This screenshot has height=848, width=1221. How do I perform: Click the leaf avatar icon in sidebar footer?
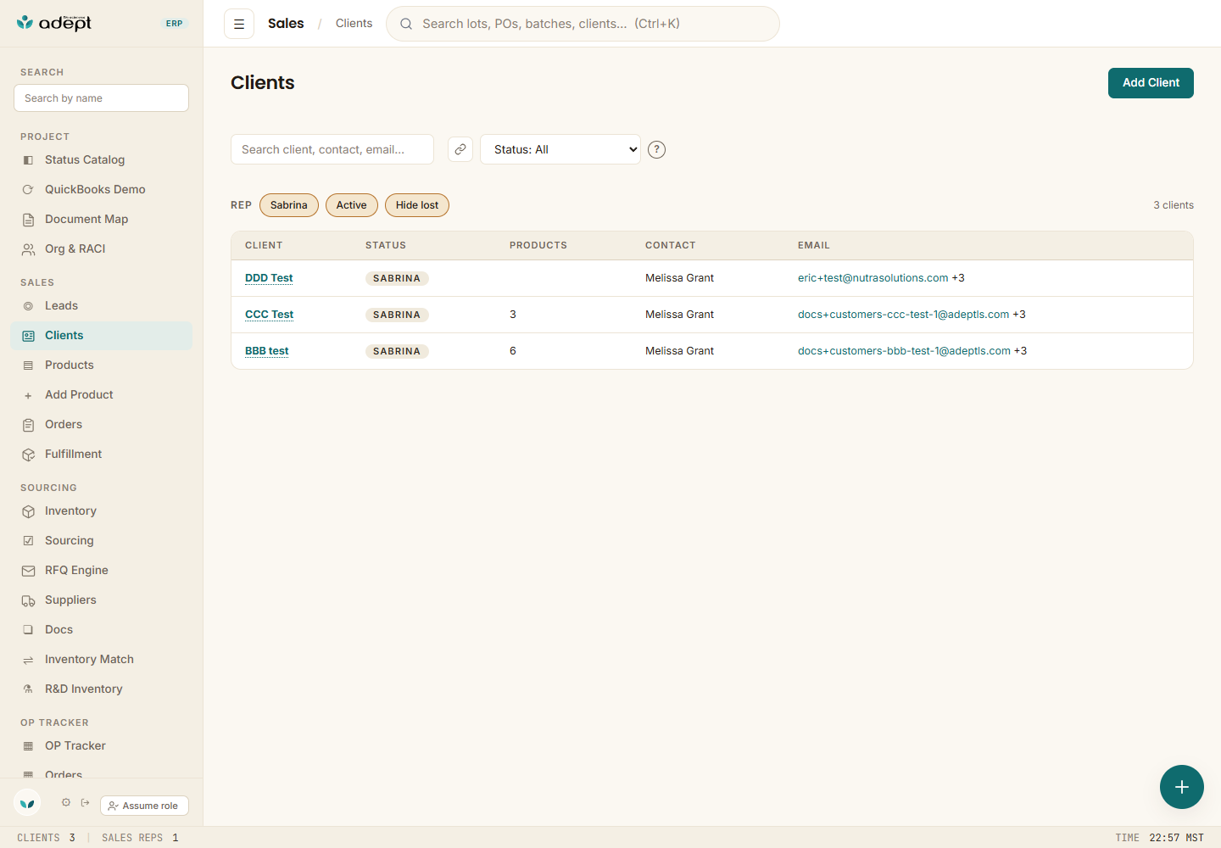27,802
